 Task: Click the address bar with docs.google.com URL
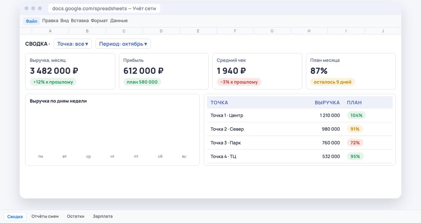click(104, 8)
